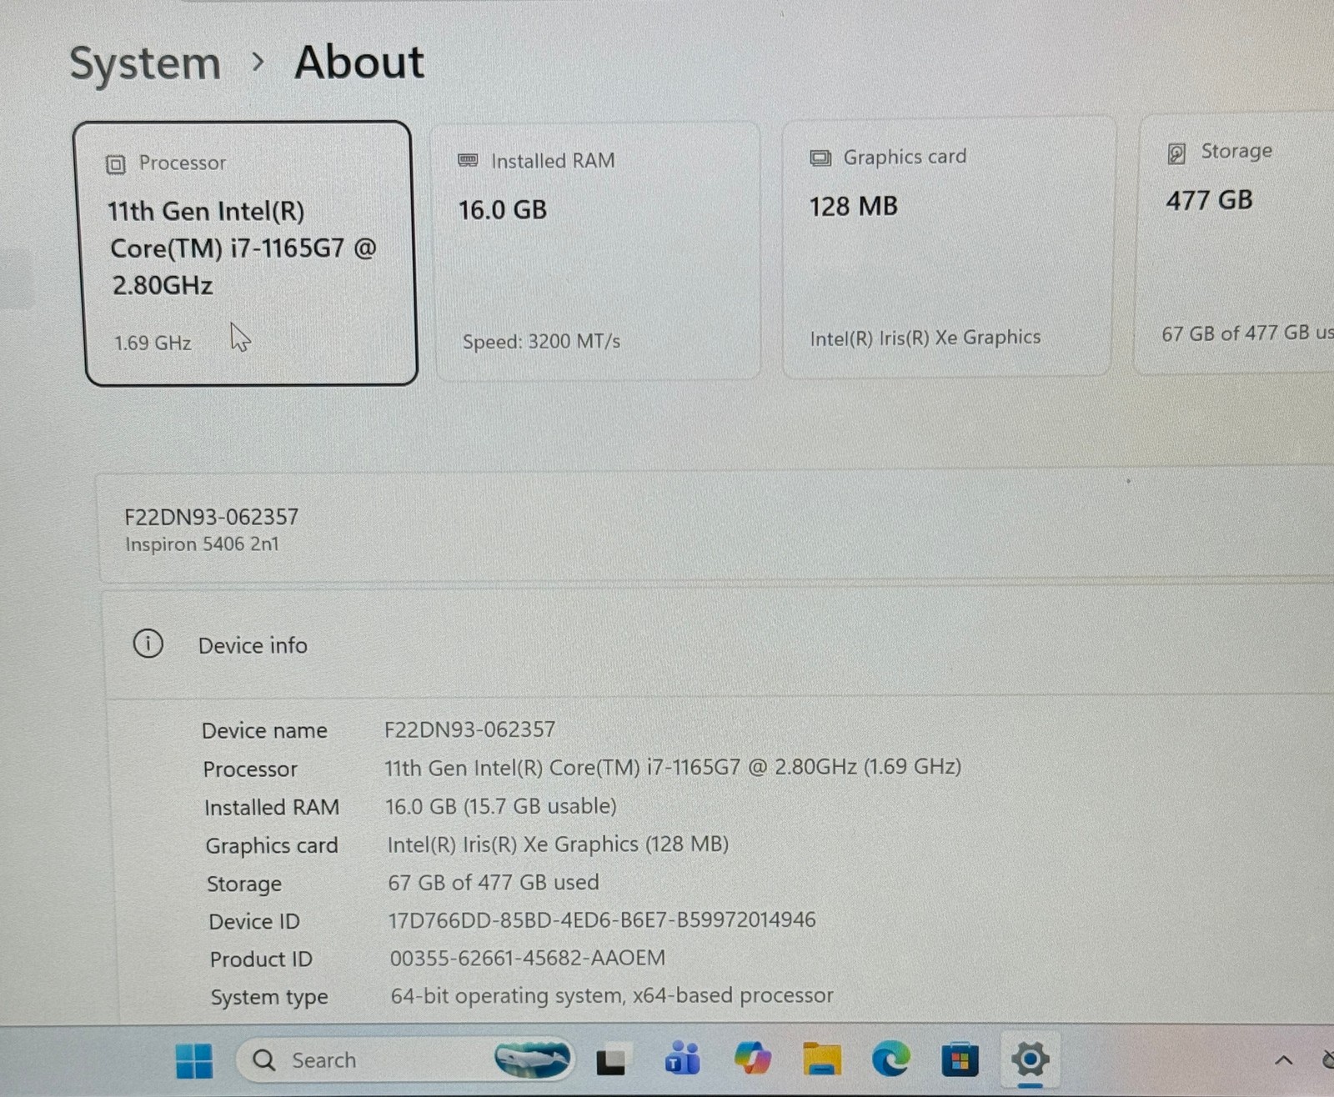1334x1097 pixels.
Task: Launch Microsoft Teams from taskbar
Action: pyautogui.click(x=682, y=1059)
